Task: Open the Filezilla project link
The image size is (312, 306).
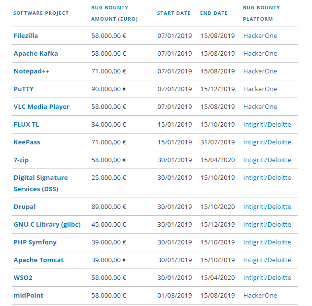Action: point(26,36)
